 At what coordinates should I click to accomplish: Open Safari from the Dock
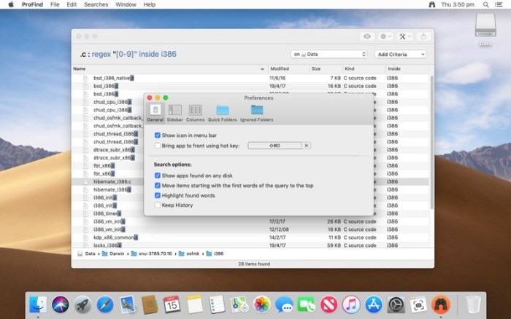click(105, 304)
